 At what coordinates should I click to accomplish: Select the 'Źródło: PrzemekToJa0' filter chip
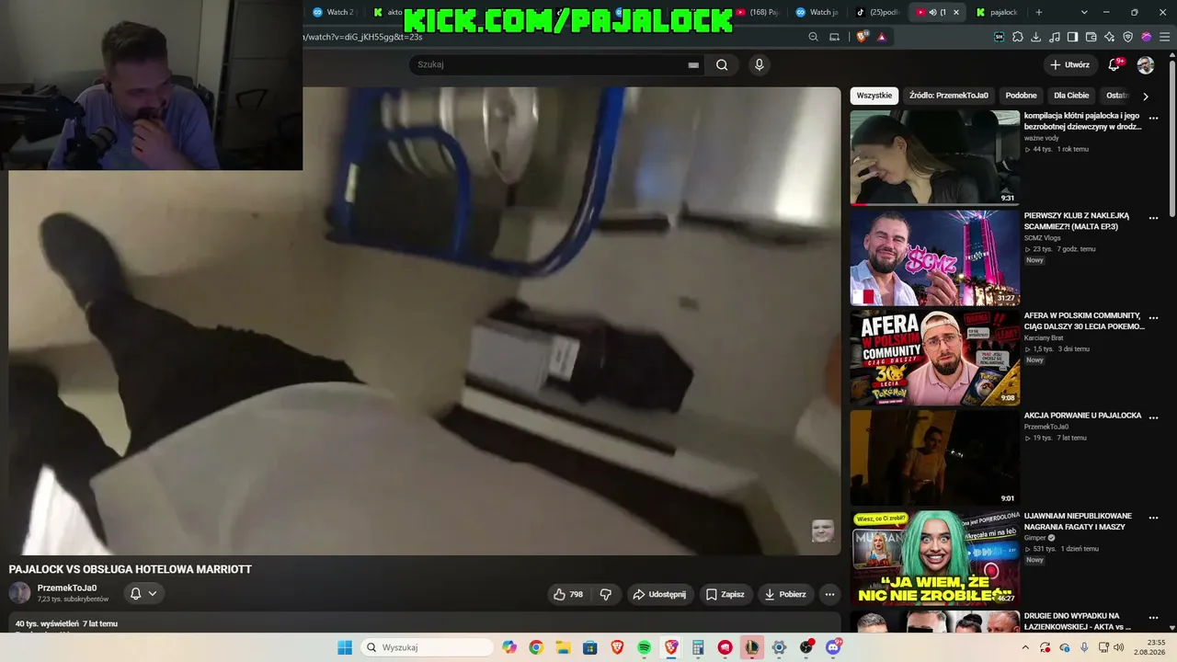pos(949,96)
